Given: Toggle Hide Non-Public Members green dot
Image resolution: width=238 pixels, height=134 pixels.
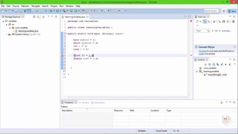Looking at the screenshot, I should pyautogui.click(x=226, y=64).
